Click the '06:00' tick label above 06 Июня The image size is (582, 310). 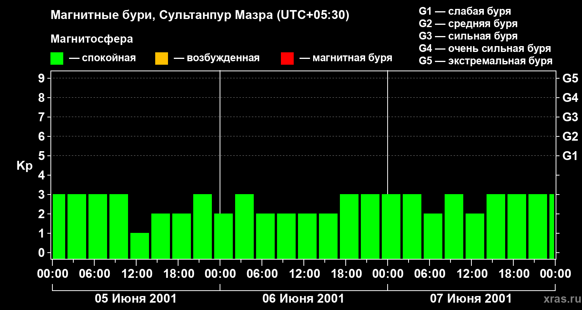262,274
